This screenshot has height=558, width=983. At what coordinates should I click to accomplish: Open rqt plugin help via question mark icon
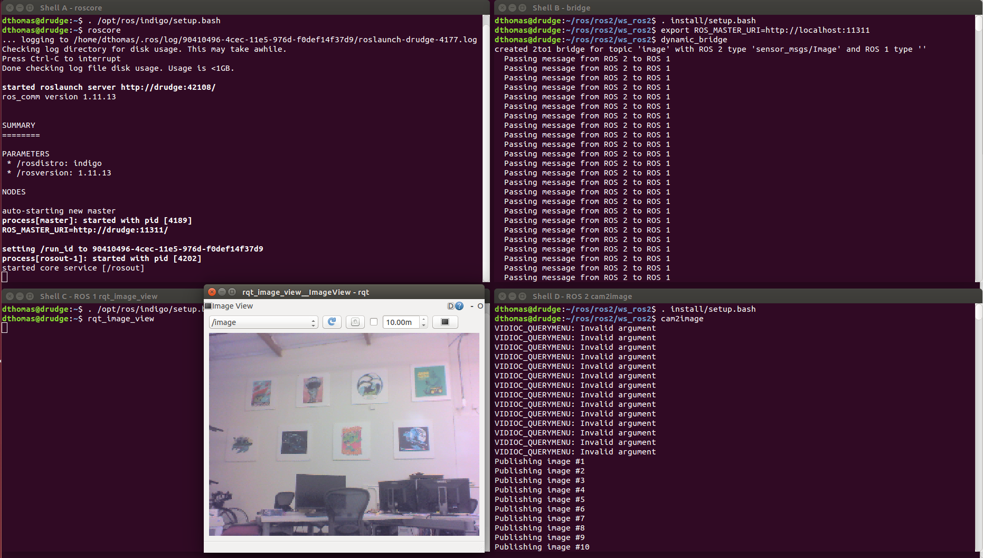pos(459,306)
